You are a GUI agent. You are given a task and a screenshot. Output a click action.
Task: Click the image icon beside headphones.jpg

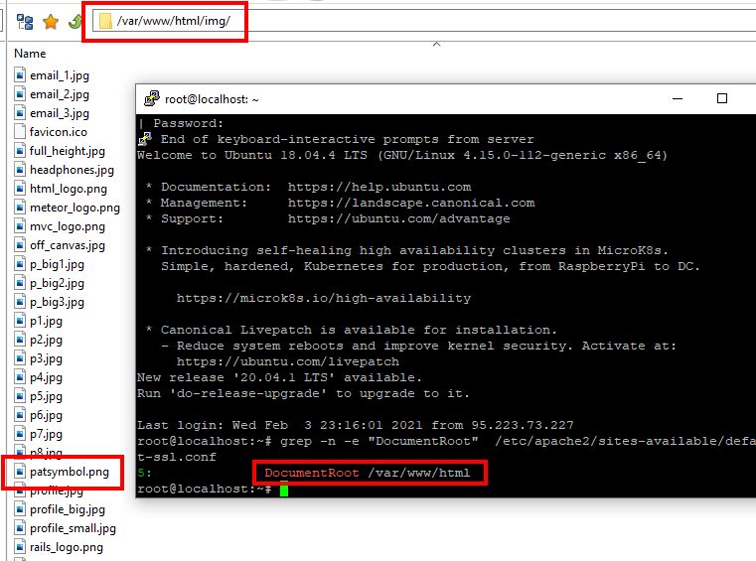coord(19,169)
